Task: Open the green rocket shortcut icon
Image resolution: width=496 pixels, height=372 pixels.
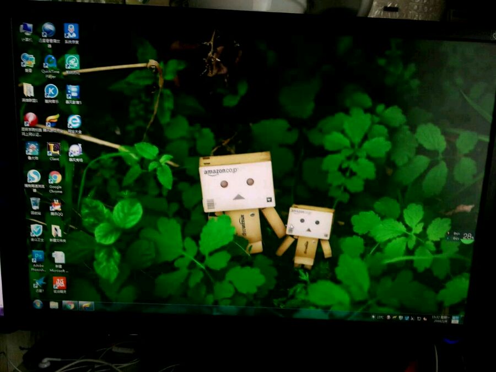Action: click(x=72, y=64)
